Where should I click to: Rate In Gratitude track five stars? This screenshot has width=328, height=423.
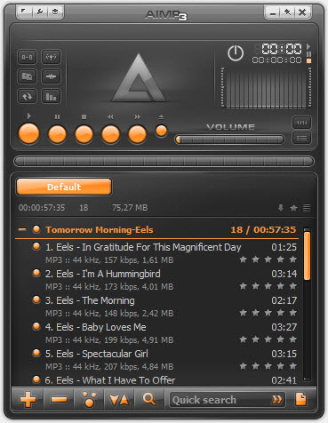click(x=292, y=259)
